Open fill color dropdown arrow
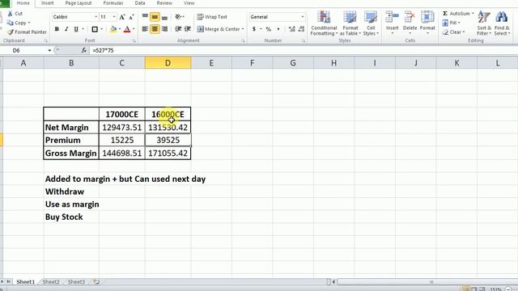518x291 pixels. (x=119, y=29)
